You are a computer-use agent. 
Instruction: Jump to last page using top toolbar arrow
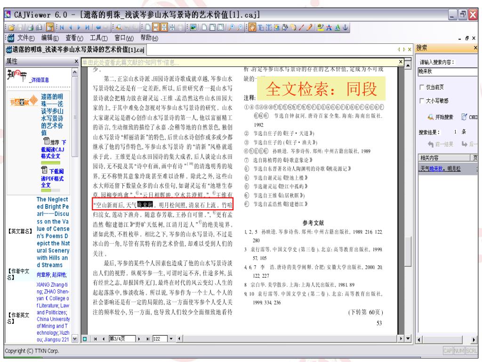(87, 27)
